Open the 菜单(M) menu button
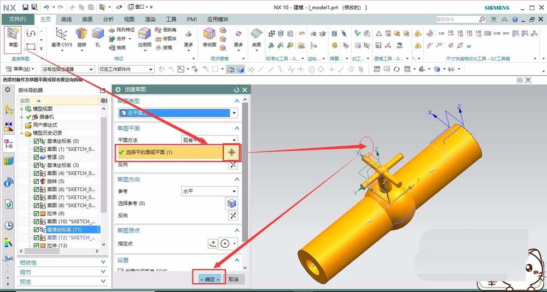Screen dimensions: 547x292 (x=20, y=69)
